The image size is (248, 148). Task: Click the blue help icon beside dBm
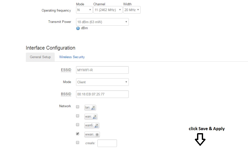coord(78,28)
